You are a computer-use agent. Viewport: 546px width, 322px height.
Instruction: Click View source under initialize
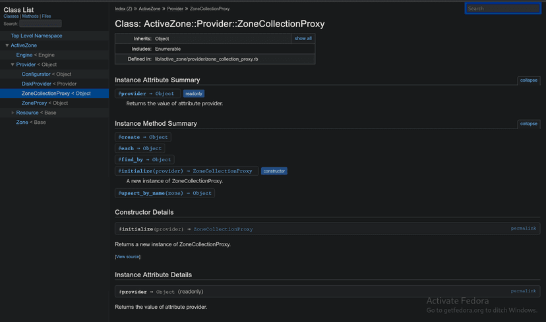tap(127, 257)
